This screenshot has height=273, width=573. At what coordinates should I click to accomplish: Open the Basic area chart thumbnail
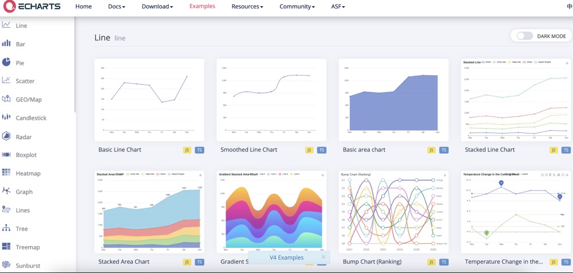pyautogui.click(x=393, y=100)
